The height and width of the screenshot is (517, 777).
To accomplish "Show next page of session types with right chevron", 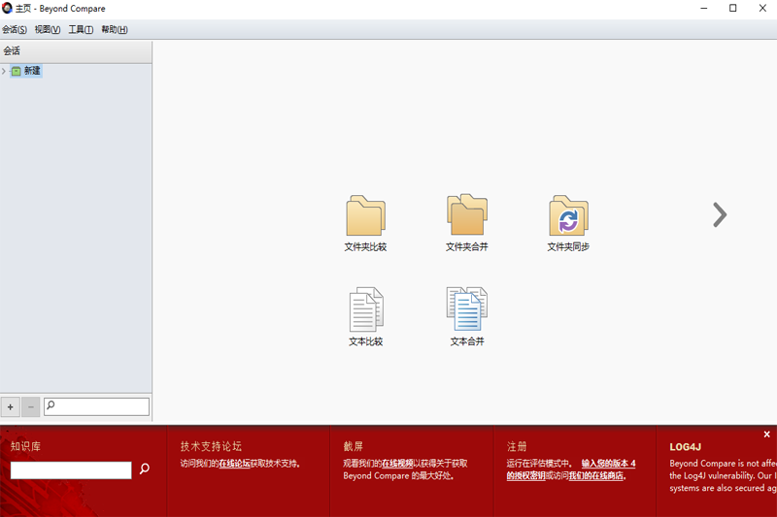I will [x=719, y=214].
